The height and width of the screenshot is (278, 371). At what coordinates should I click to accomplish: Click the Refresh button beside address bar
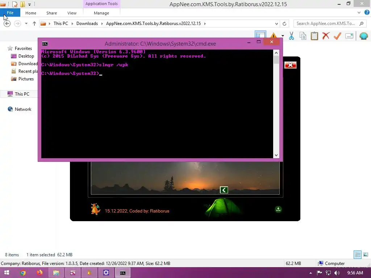[284, 24]
